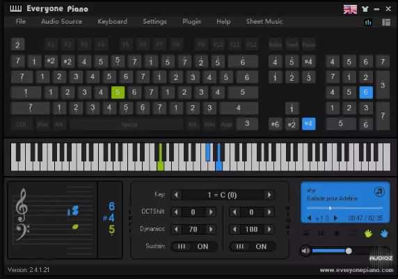Click the blue highlighted #4 key

coord(309,124)
